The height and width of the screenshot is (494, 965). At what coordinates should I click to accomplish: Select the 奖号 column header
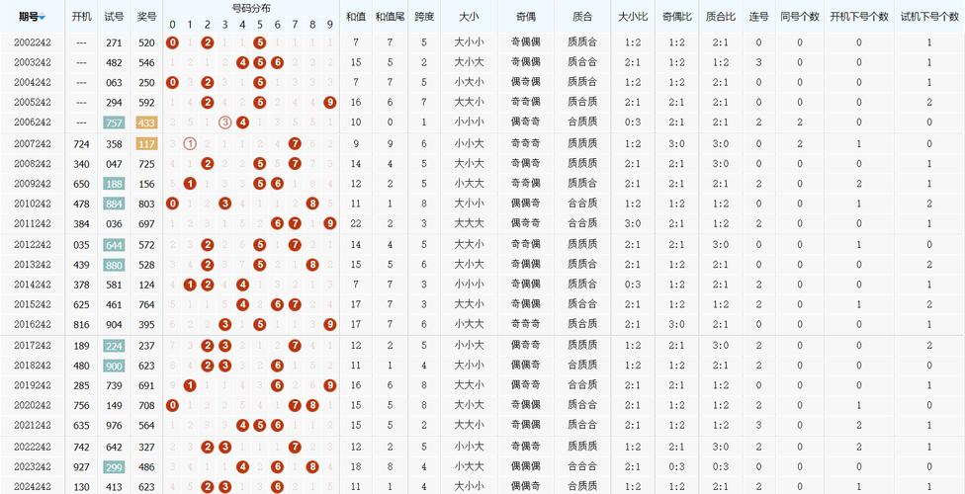point(146,17)
